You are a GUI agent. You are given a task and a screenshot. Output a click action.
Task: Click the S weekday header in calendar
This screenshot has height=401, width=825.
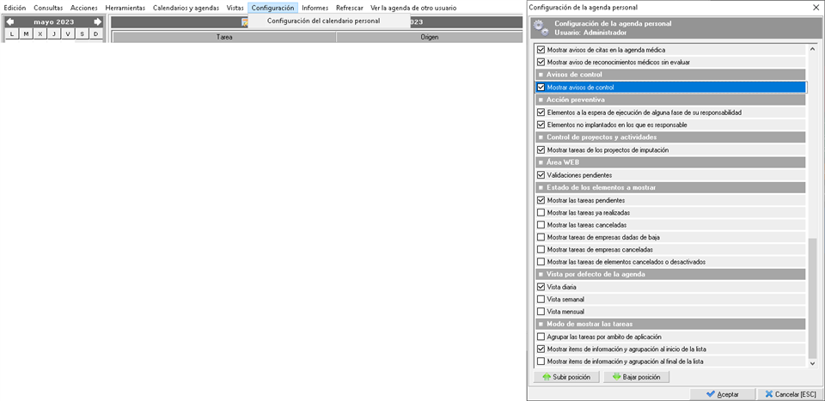pyautogui.click(x=82, y=33)
